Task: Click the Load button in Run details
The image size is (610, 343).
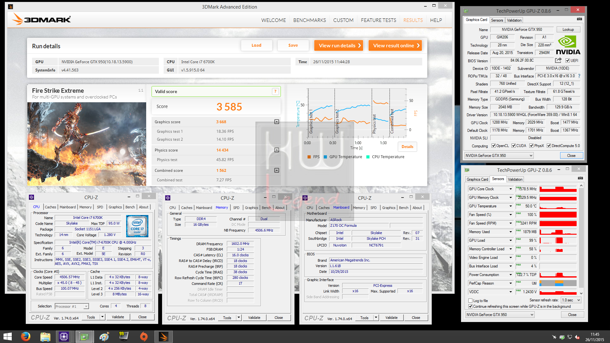Action: coord(256,45)
